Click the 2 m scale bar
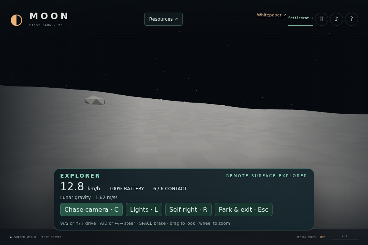 coord(345,237)
